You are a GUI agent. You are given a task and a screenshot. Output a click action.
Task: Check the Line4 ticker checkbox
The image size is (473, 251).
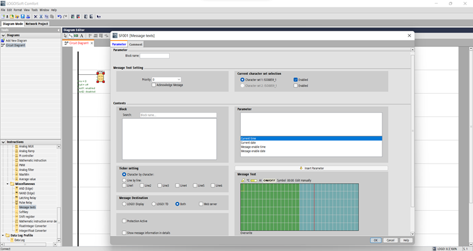pyautogui.click(x=177, y=186)
